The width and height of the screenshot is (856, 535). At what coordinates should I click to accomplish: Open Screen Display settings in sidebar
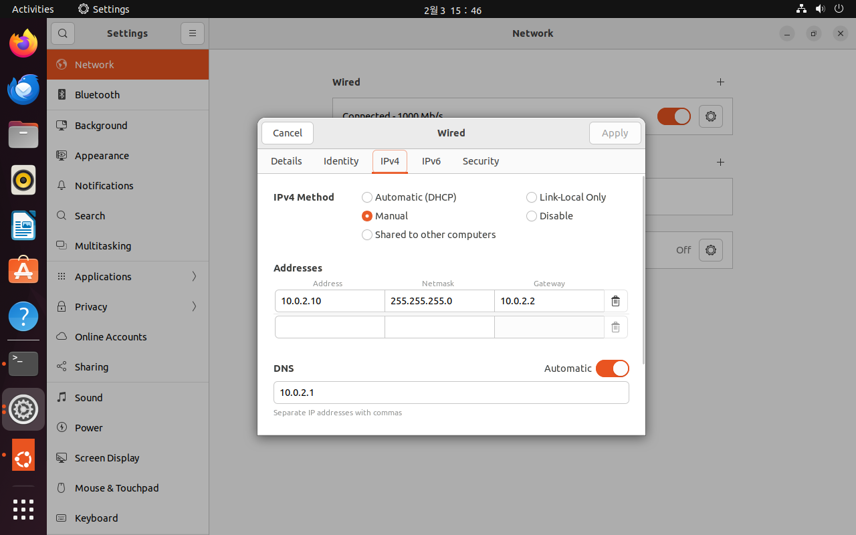[128, 458]
